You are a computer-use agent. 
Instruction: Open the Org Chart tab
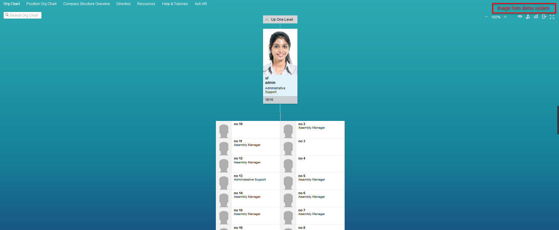12,4
